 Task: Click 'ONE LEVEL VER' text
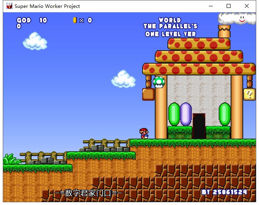(x=171, y=34)
